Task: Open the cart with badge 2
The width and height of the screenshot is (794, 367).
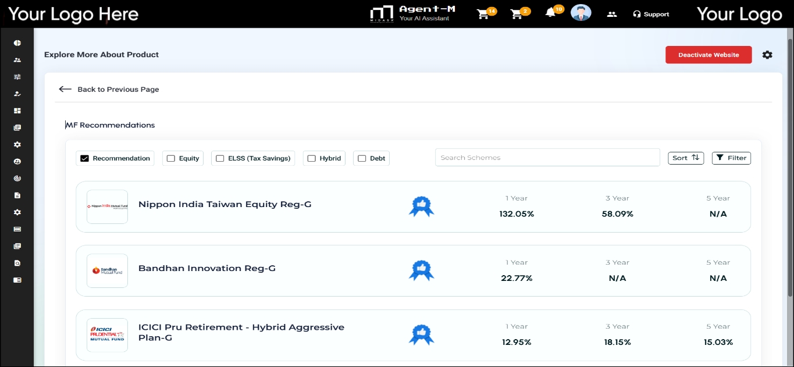Action: (519, 13)
